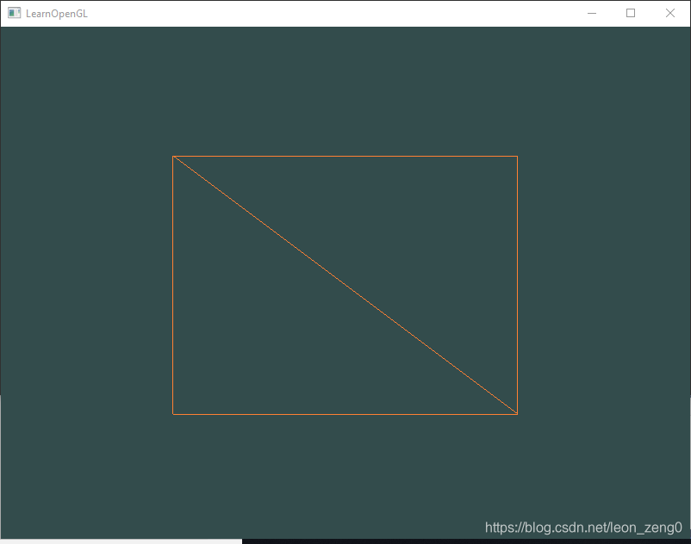This screenshot has height=544, width=691.
Task: Click the orange diagonal line of the rectangle
Action: pyautogui.click(x=345, y=284)
